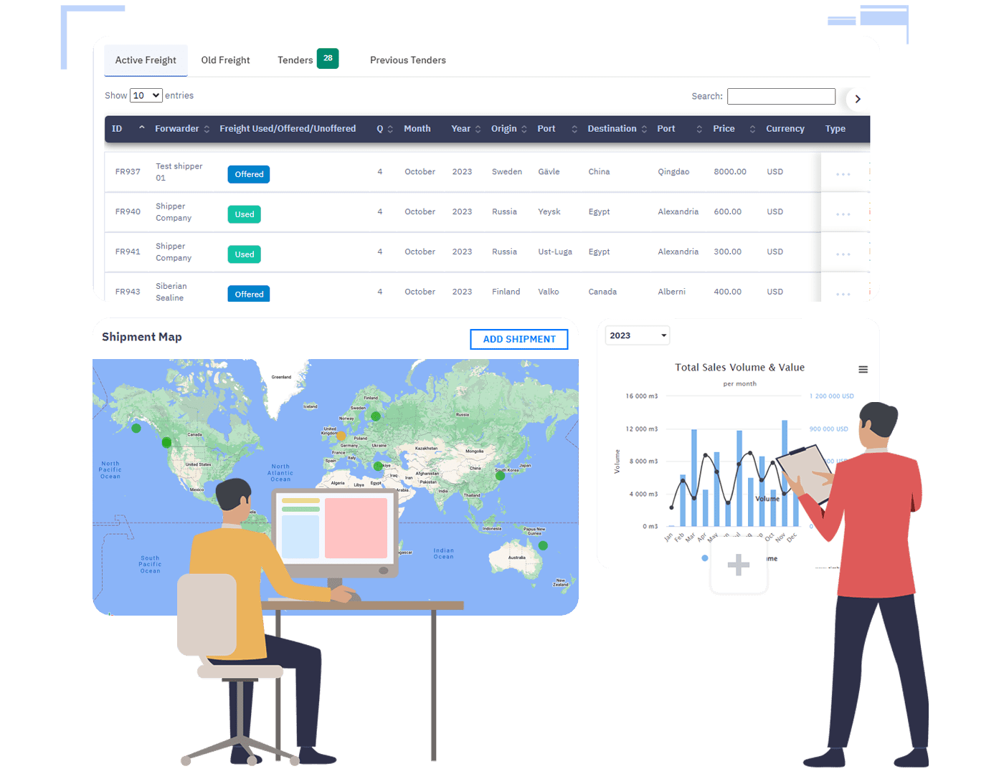Sort table by Forwarder column
This screenshot has height=774, width=1004.
182,129
